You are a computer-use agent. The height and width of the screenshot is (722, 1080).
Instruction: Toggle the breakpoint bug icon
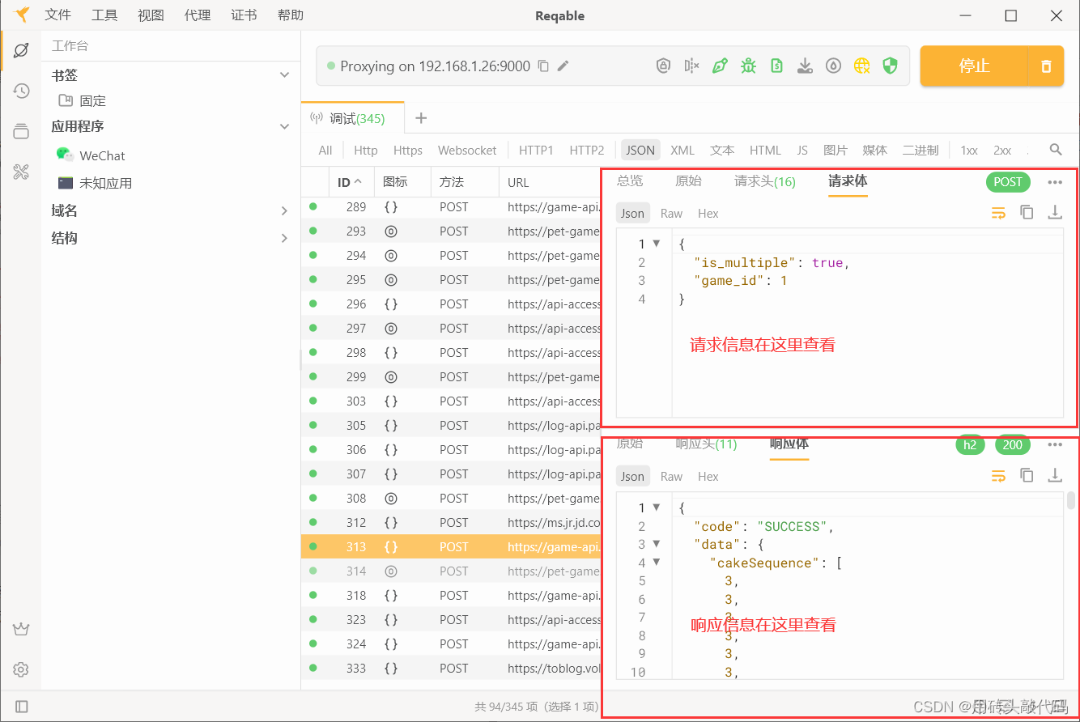[x=748, y=66]
